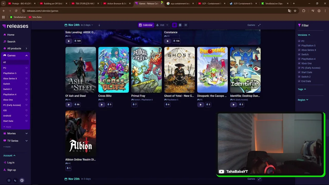Click the up arrow beside Nov 24th

click(99, 25)
